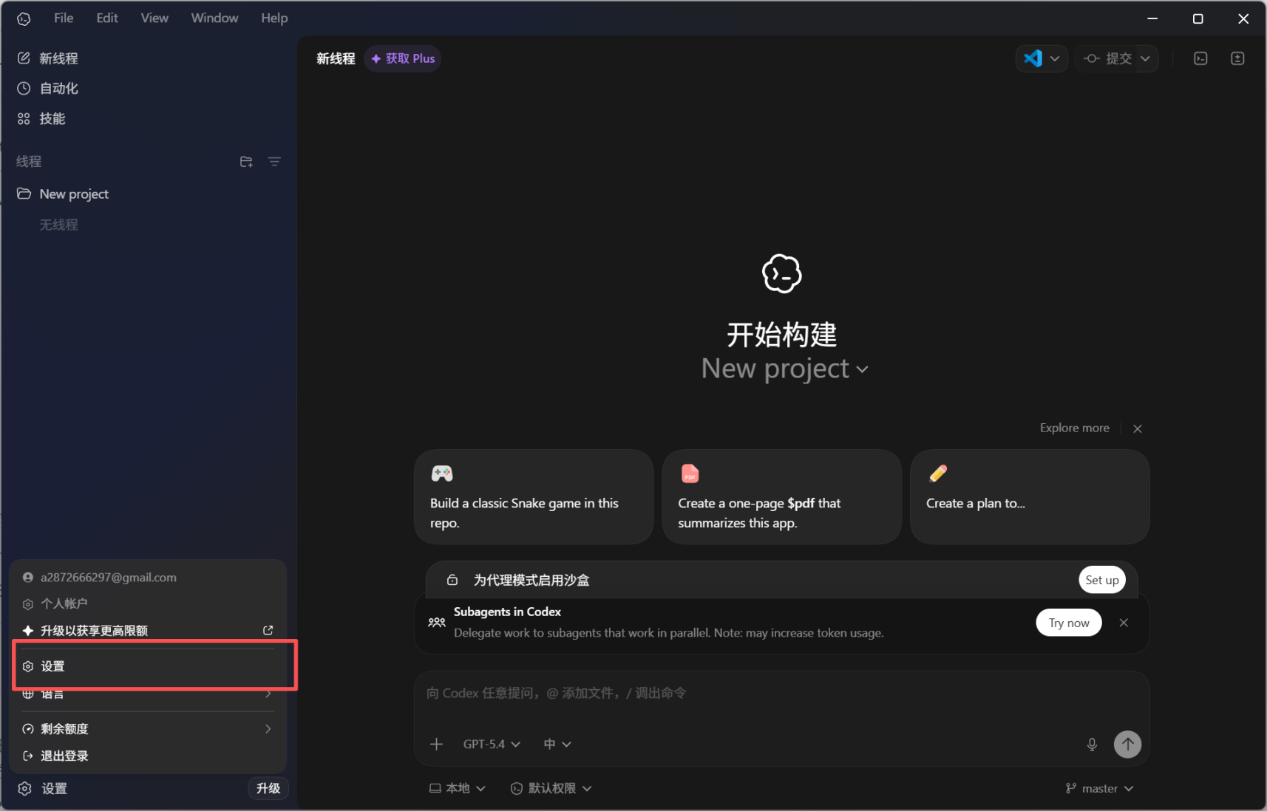This screenshot has width=1267, height=811.
Task: Click the add new project folder icon
Action: [246, 162]
